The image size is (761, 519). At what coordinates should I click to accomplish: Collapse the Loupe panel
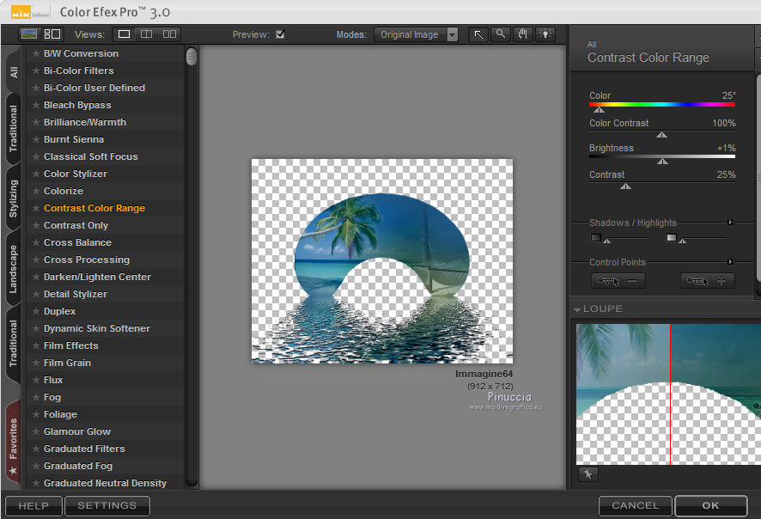click(578, 309)
